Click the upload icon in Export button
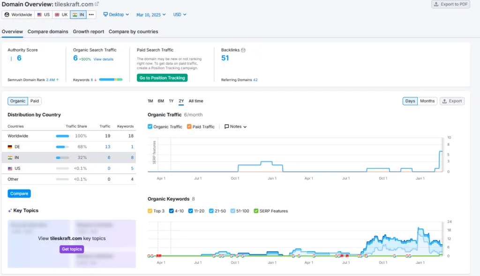The width and height of the screenshot is (480, 276). 444,101
